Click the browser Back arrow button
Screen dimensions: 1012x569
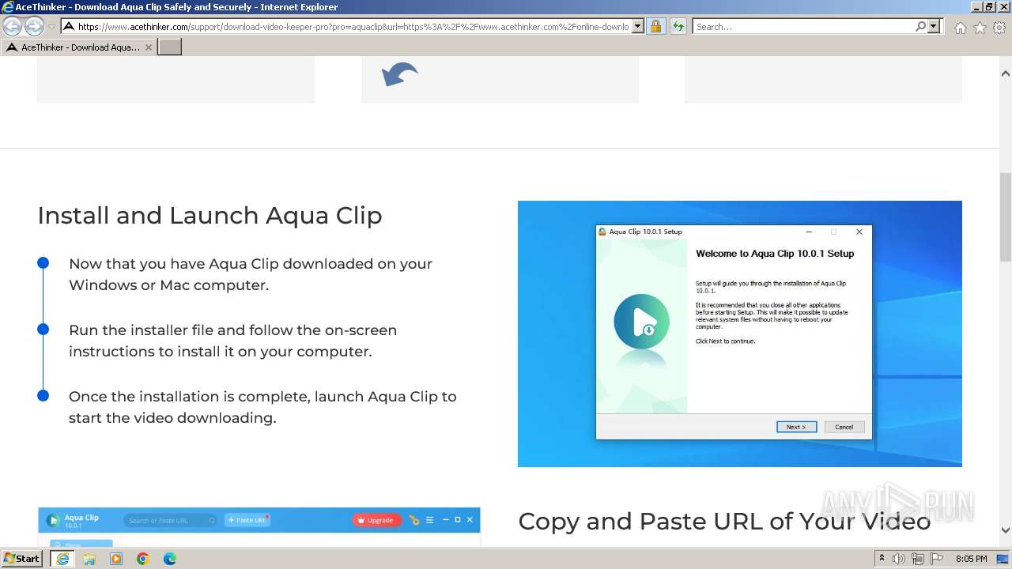click(x=13, y=27)
